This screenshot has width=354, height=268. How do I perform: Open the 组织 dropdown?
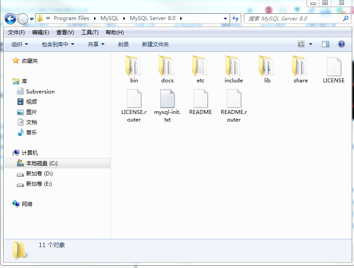coord(20,45)
